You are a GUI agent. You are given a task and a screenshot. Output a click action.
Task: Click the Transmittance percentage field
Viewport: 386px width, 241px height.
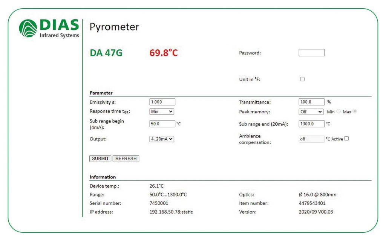coord(312,101)
